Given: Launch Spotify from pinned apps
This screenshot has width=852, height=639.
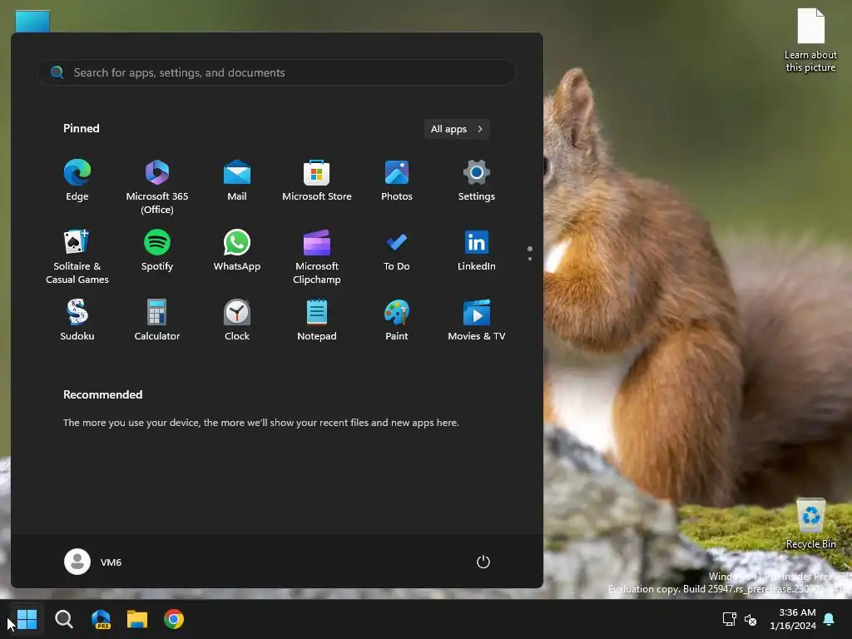Looking at the screenshot, I should click(157, 250).
